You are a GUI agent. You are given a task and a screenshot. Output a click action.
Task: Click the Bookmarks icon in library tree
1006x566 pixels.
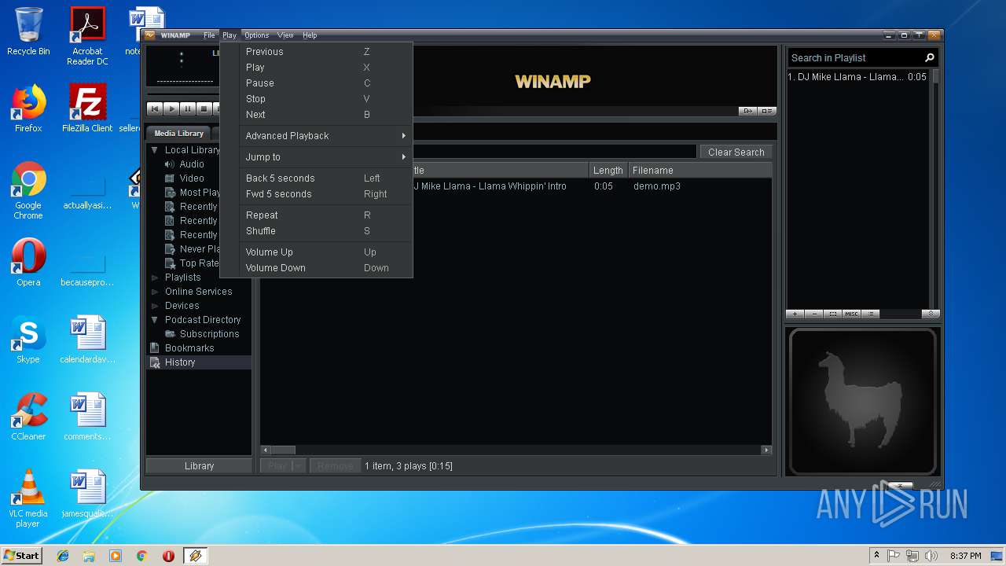click(x=155, y=348)
